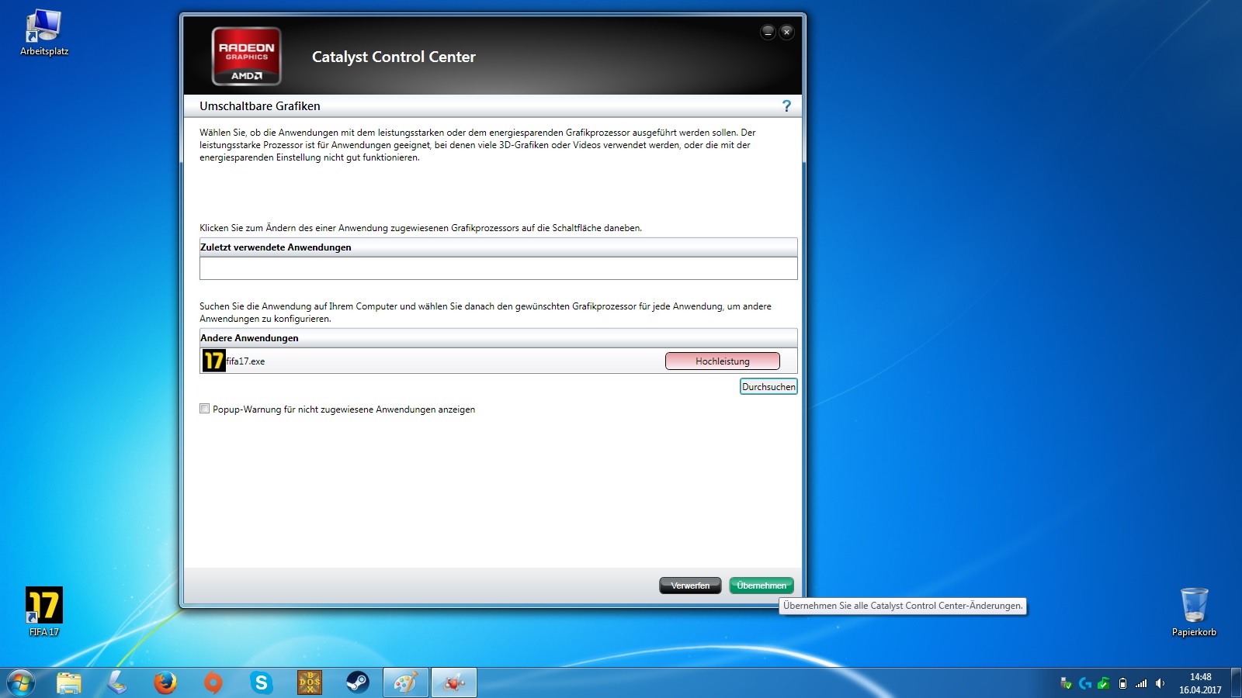Open Skype from the taskbar
The width and height of the screenshot is (1242, 698).
[262, 682]
